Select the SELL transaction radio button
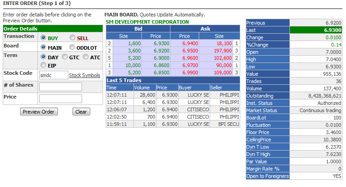 pyautogui.click(x=72, y=38)
